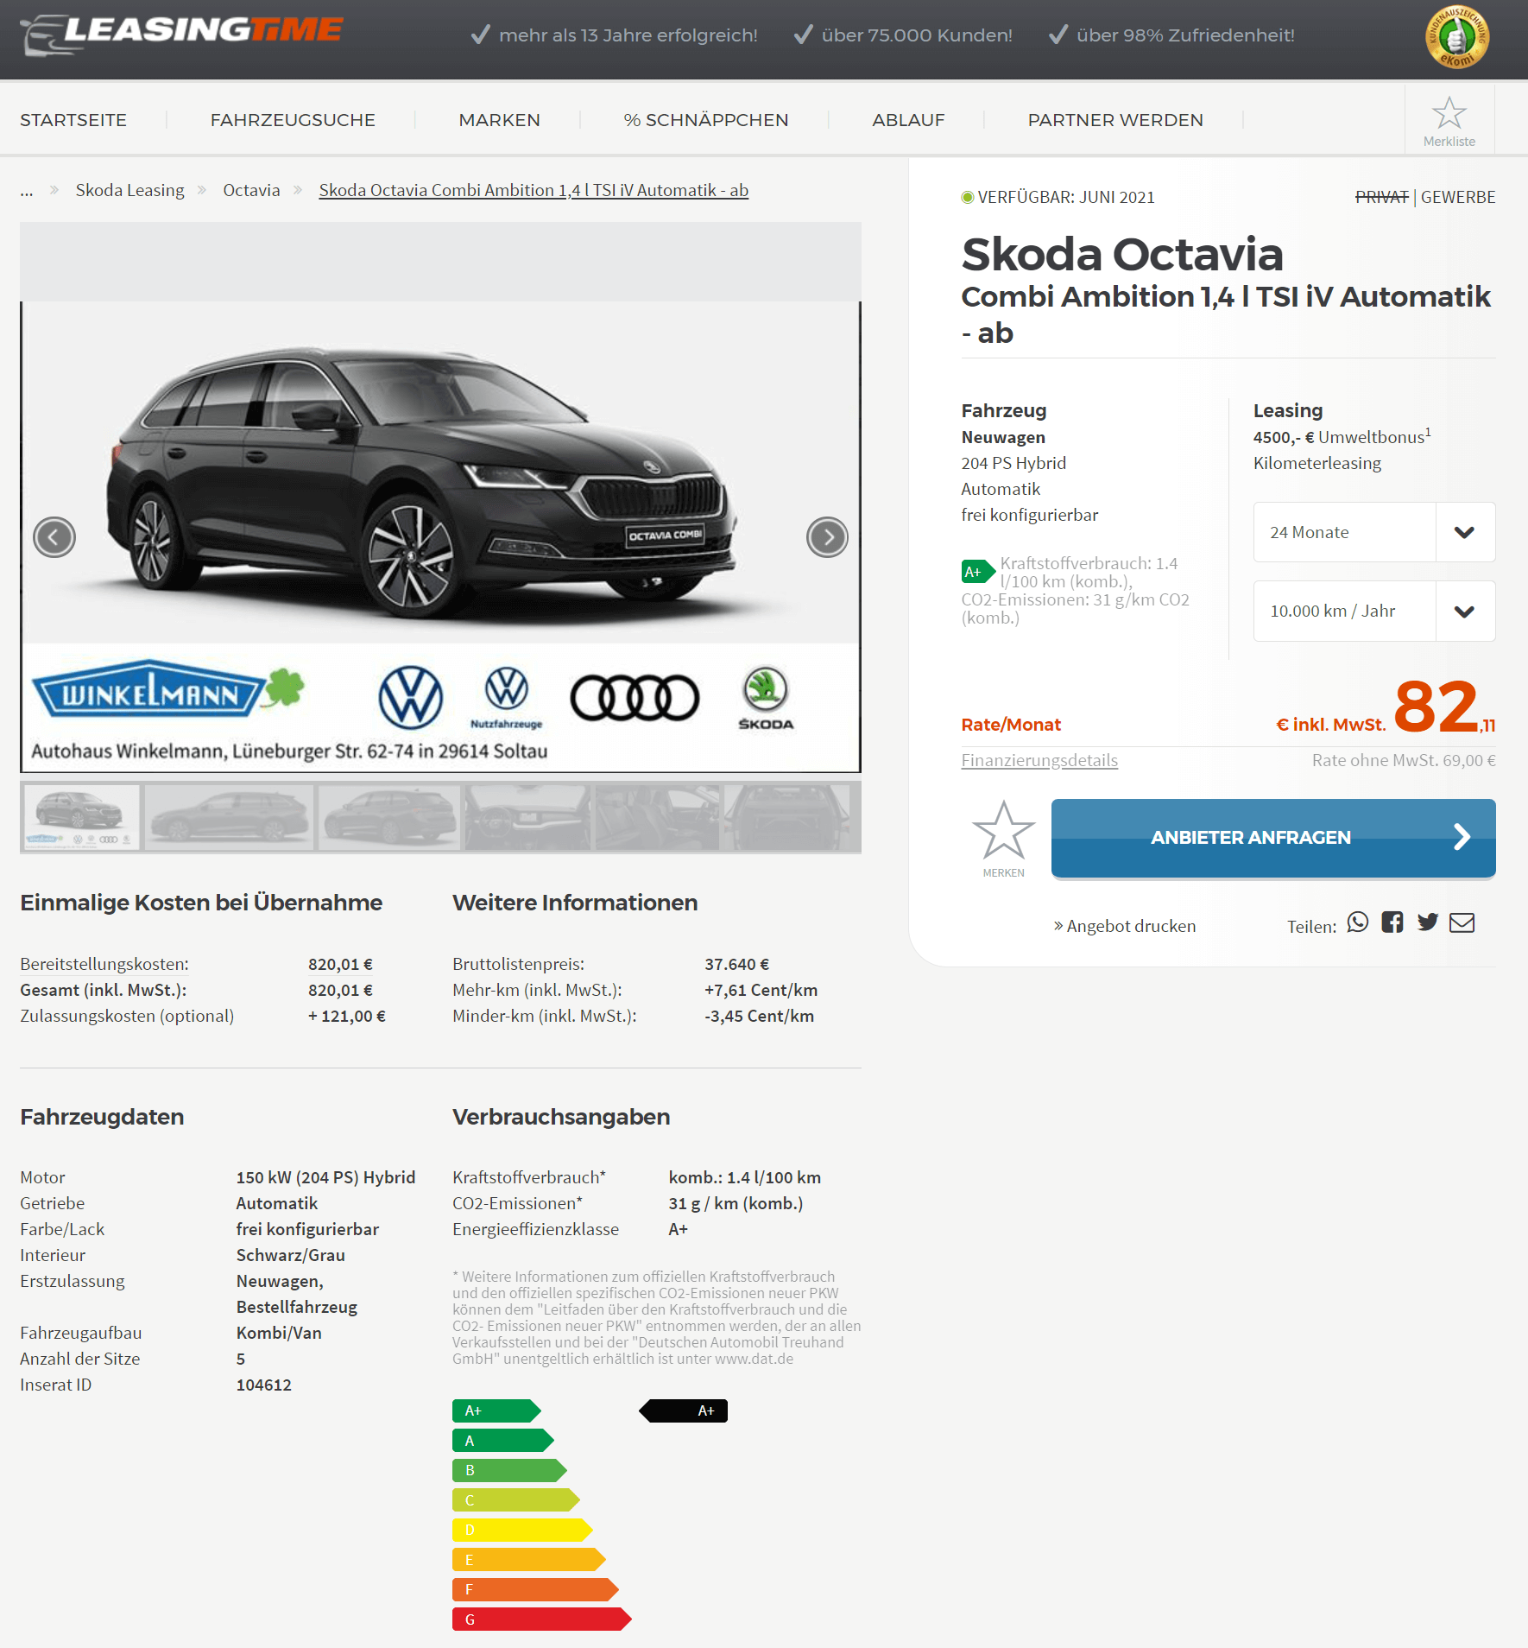Click the Audi rings logo
Viewport: 1528px width, 1648px height.
[635, 698]
